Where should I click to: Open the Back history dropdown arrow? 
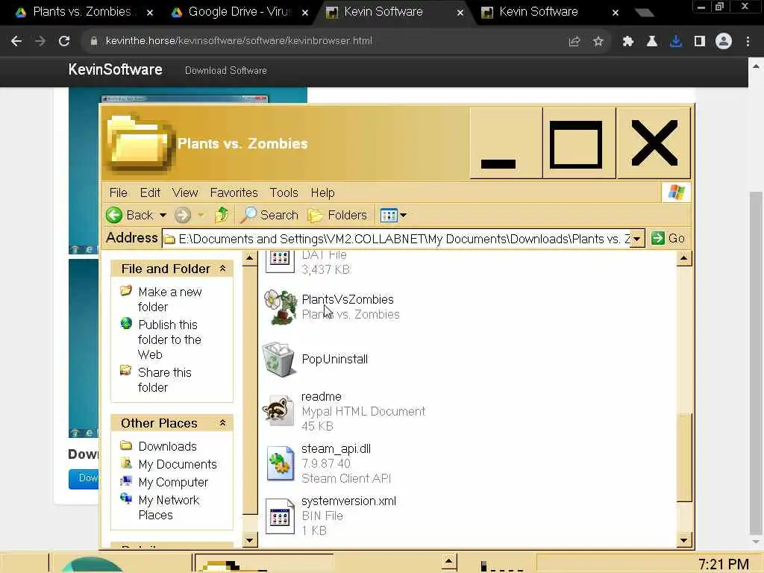(163, 215)
